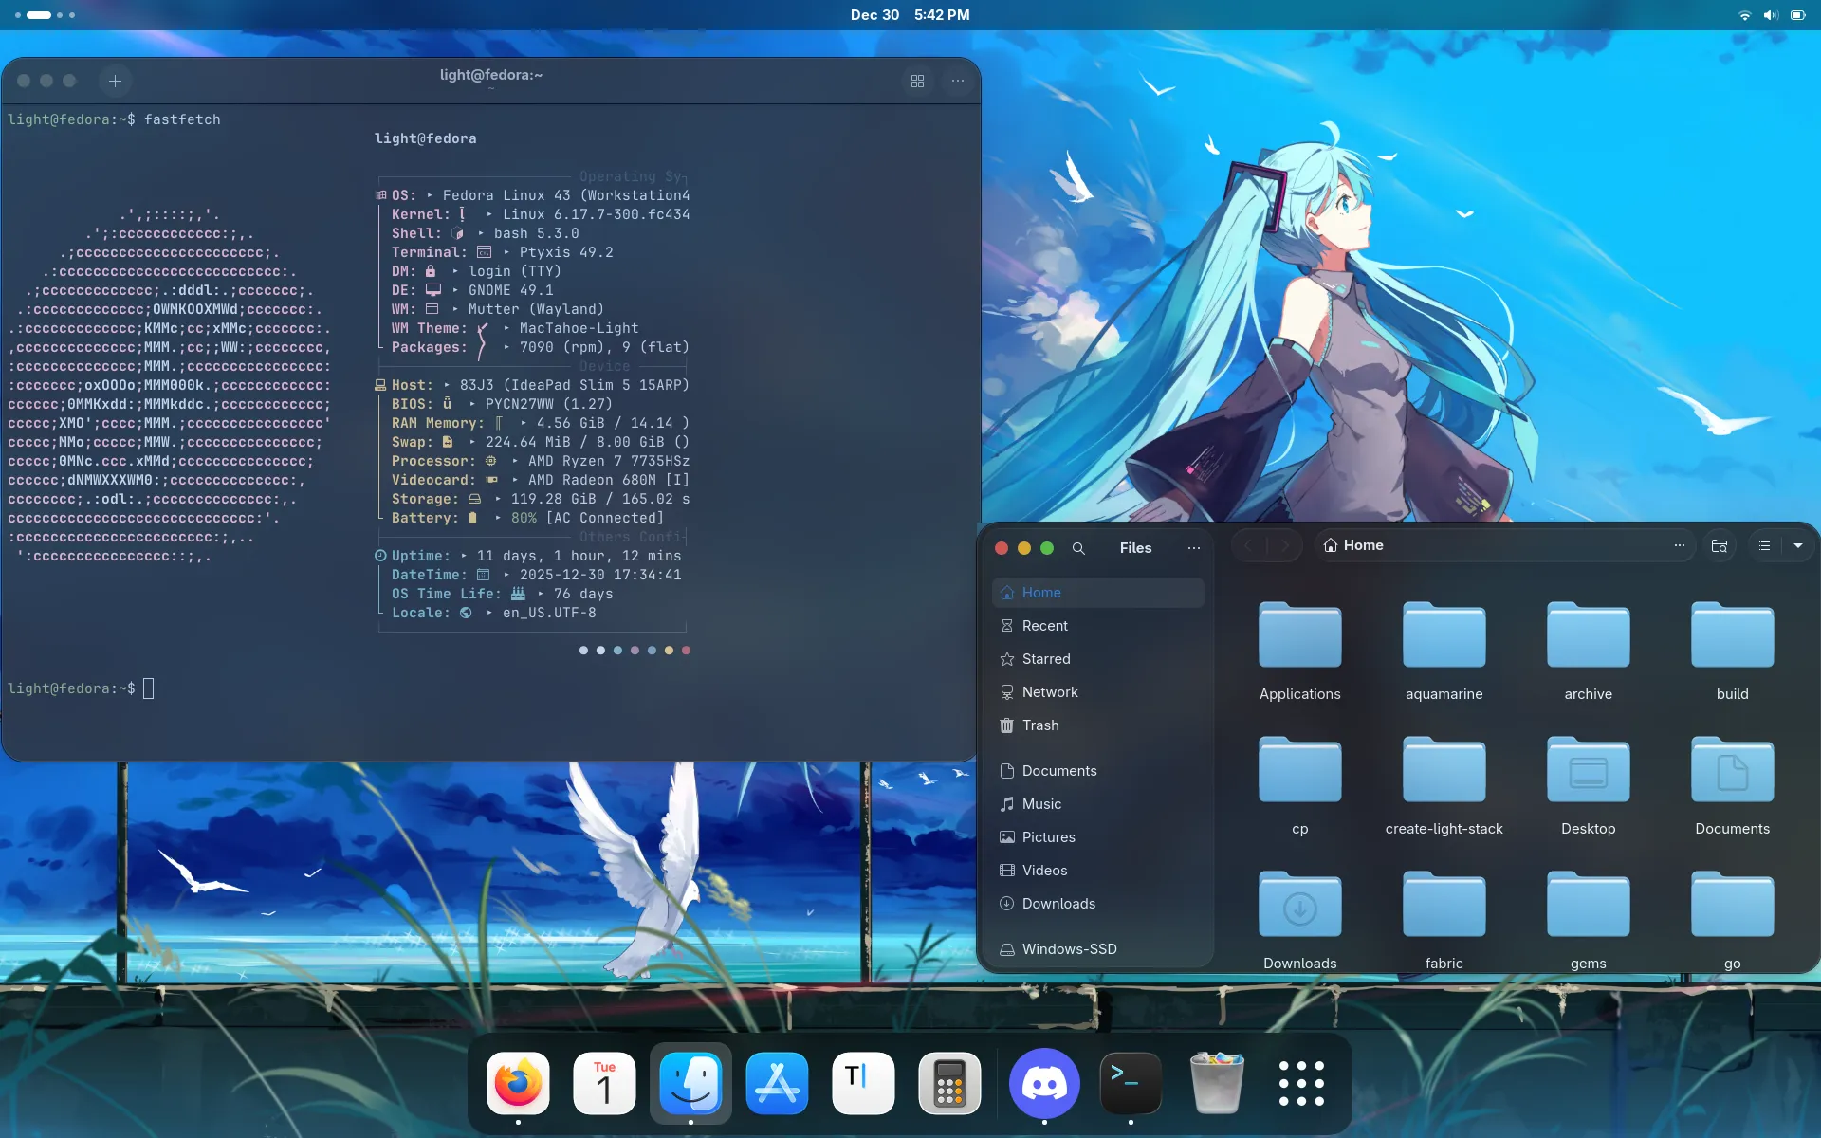Screen dimensions: 1821x1138
Task: Show terminal tab overview grid
Action: pyautogui.click(x=917, y=81)
